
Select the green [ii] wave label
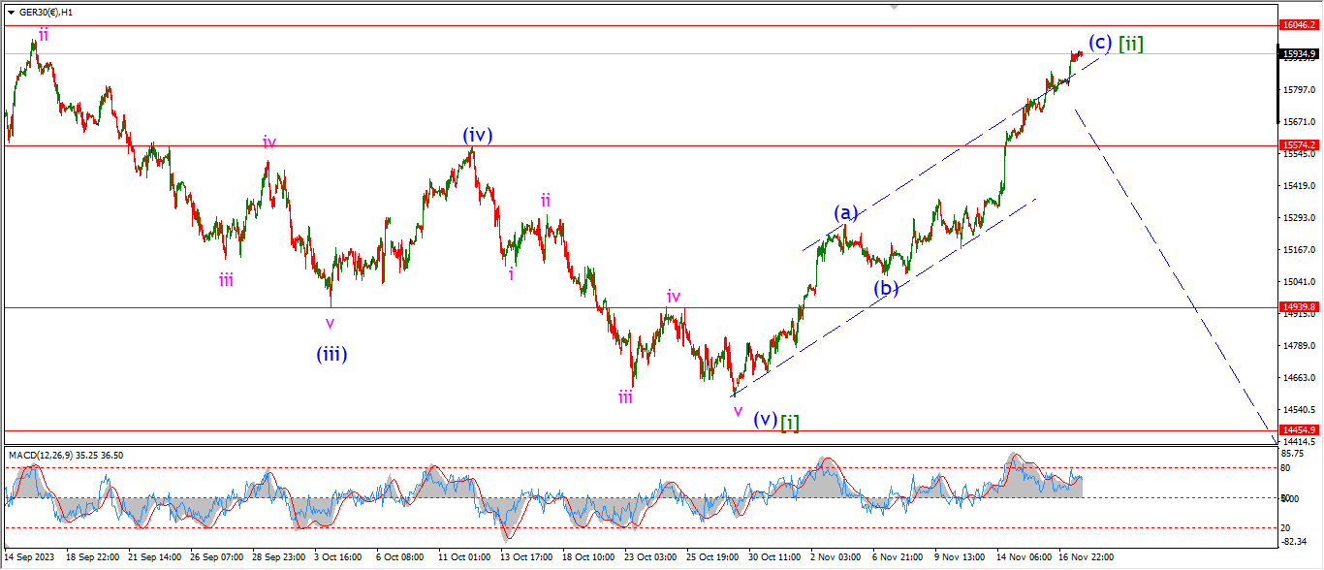pos(1130,44)
